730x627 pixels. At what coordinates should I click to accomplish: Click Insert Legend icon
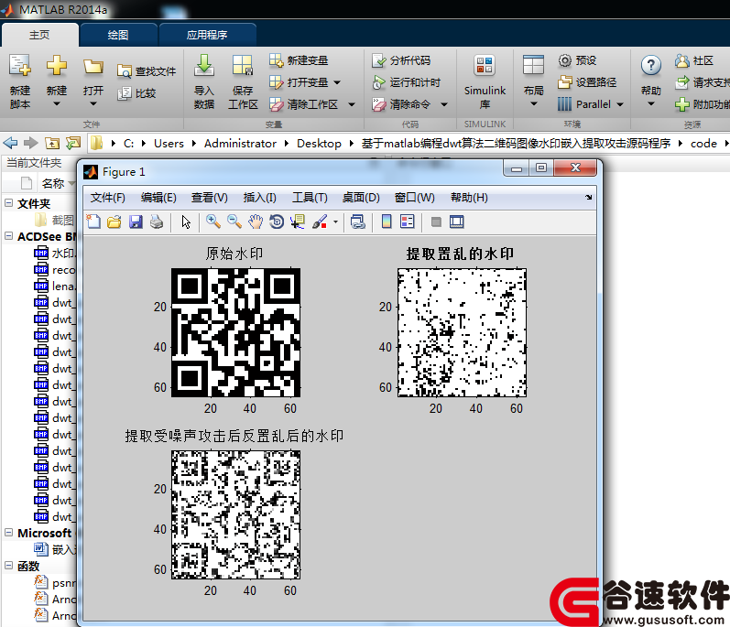pyautogui.click(x=408, y=222)
